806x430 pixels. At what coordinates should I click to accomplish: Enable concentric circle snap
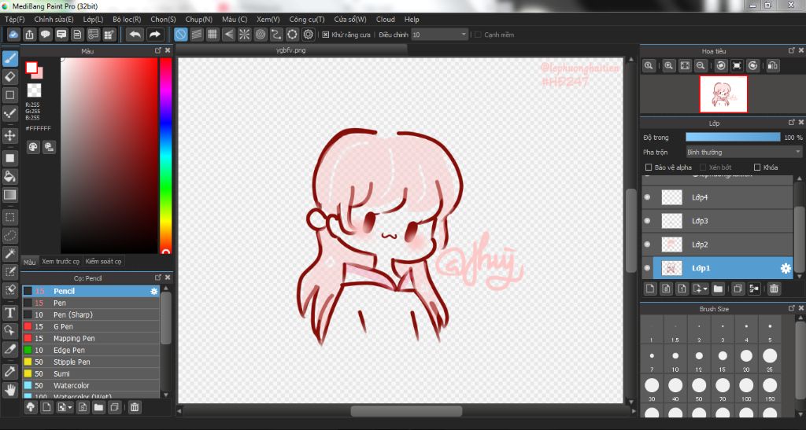coord(260,35)
